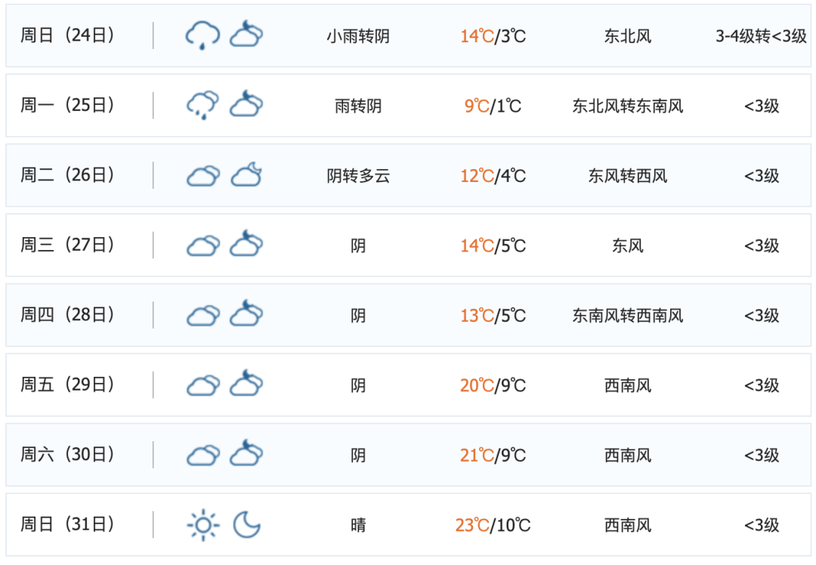Click the night cloud icon for 周日 24日

coord(246,36)
